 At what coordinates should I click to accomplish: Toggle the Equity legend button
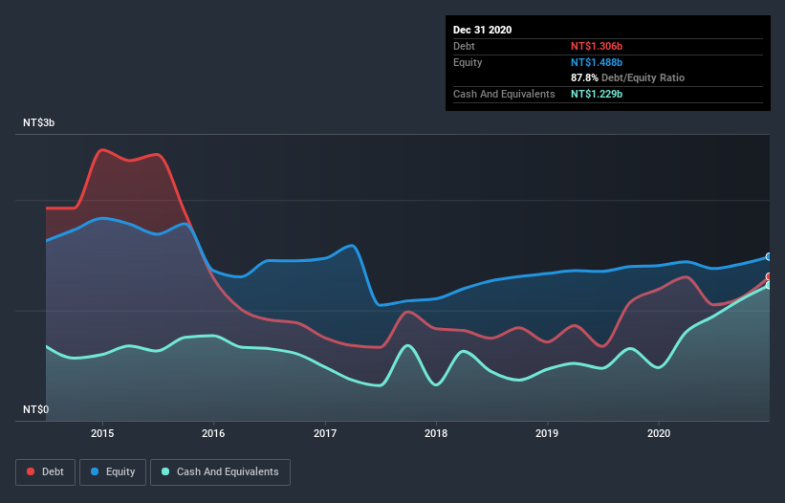[113, 472]
